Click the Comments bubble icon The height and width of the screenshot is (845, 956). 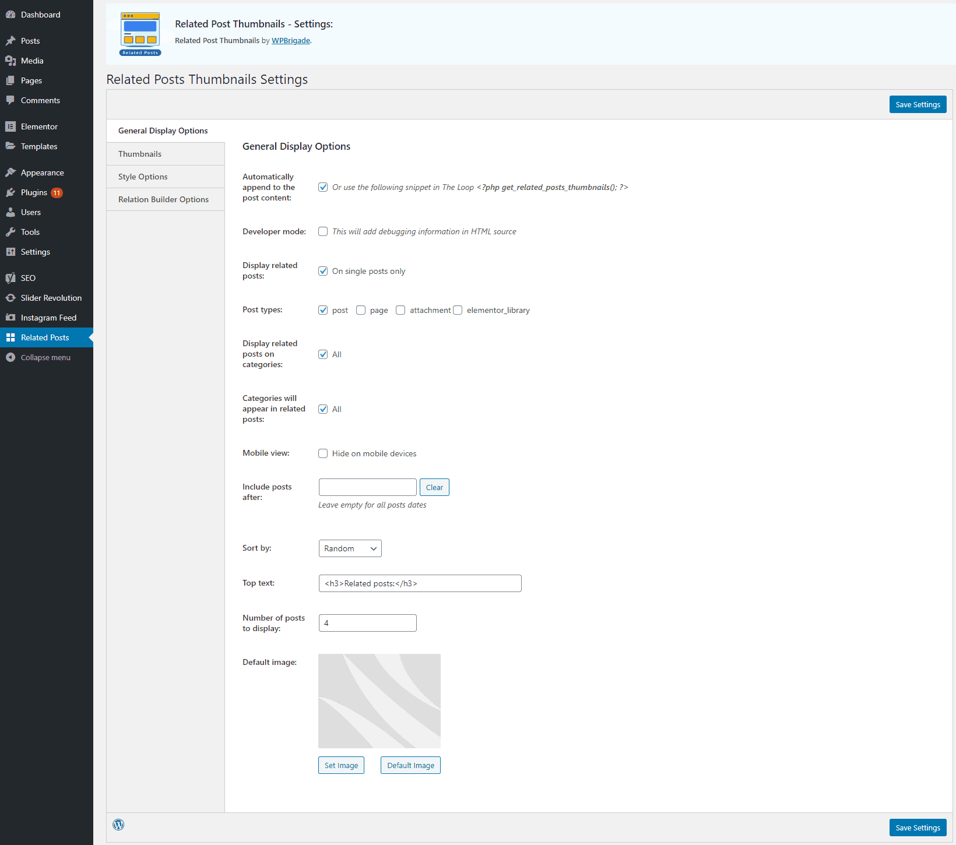point(10,100)
